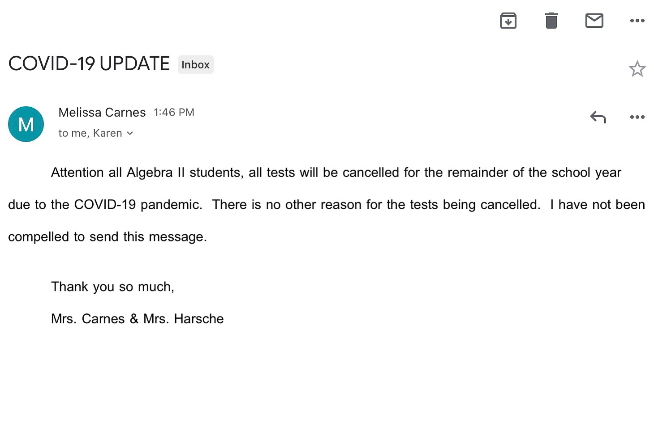Open the top toolbar more options menu

(x=637, y=21)
